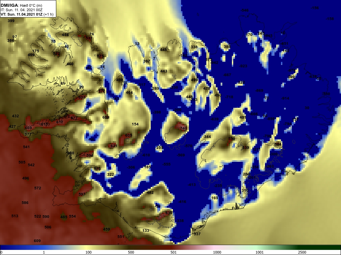This screenshot has height=255, width=341.
Task: Click the map value '175'
Action: coord(36,51)
